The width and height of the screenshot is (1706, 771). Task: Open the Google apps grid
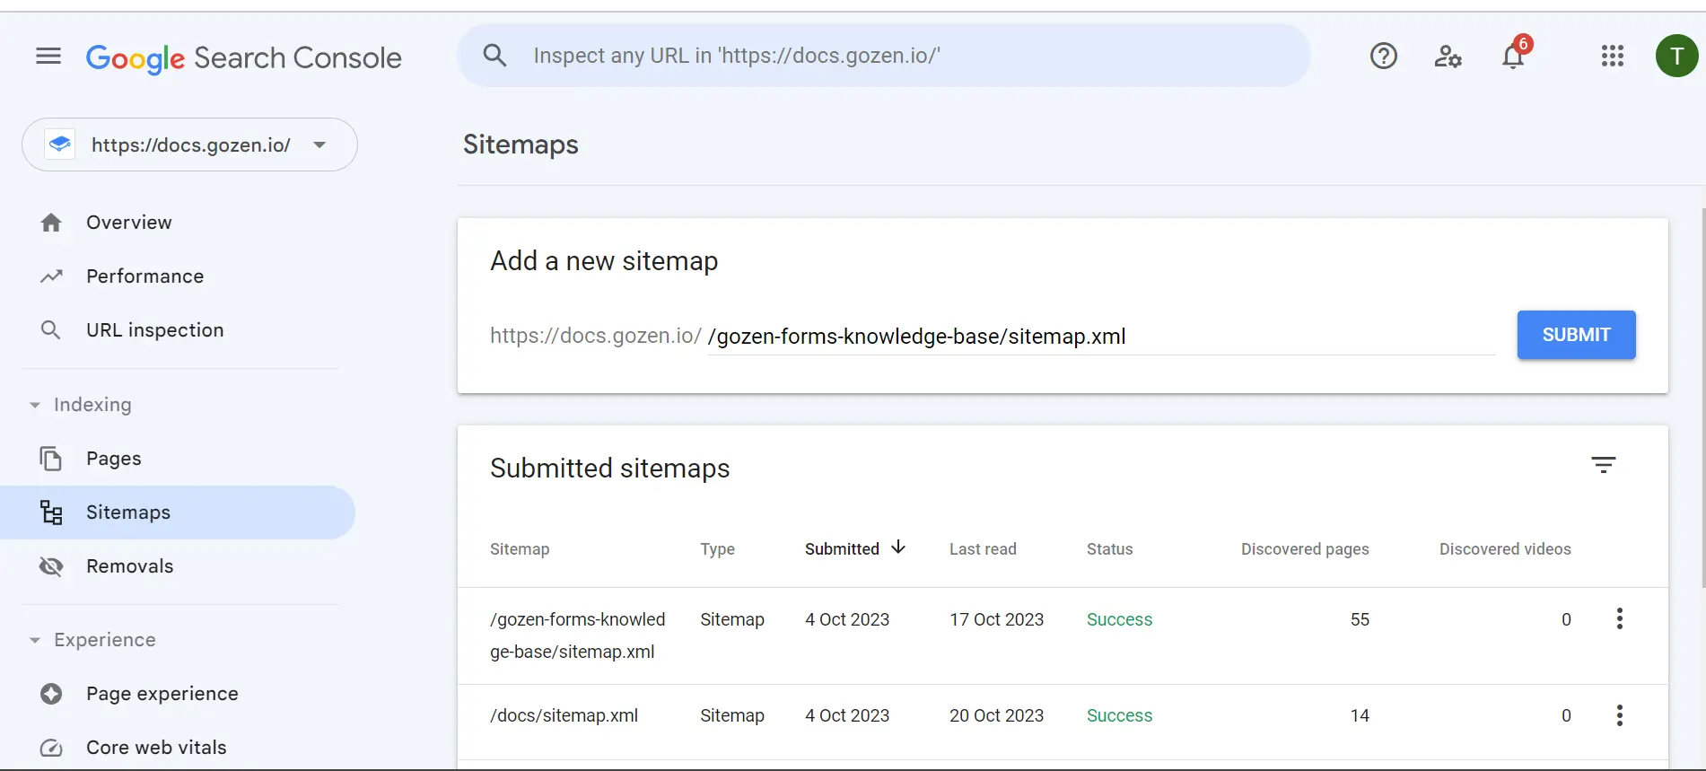1612,57
